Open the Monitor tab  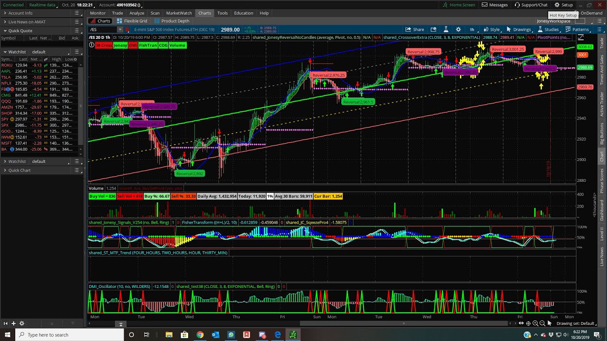coord(98,13)
